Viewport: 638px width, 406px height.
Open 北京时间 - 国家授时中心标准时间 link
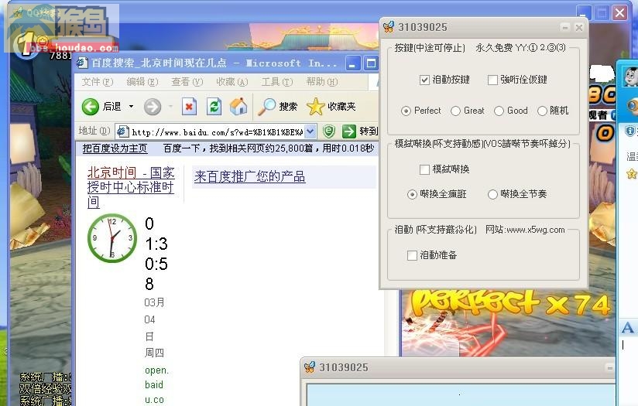click(131, 187)
